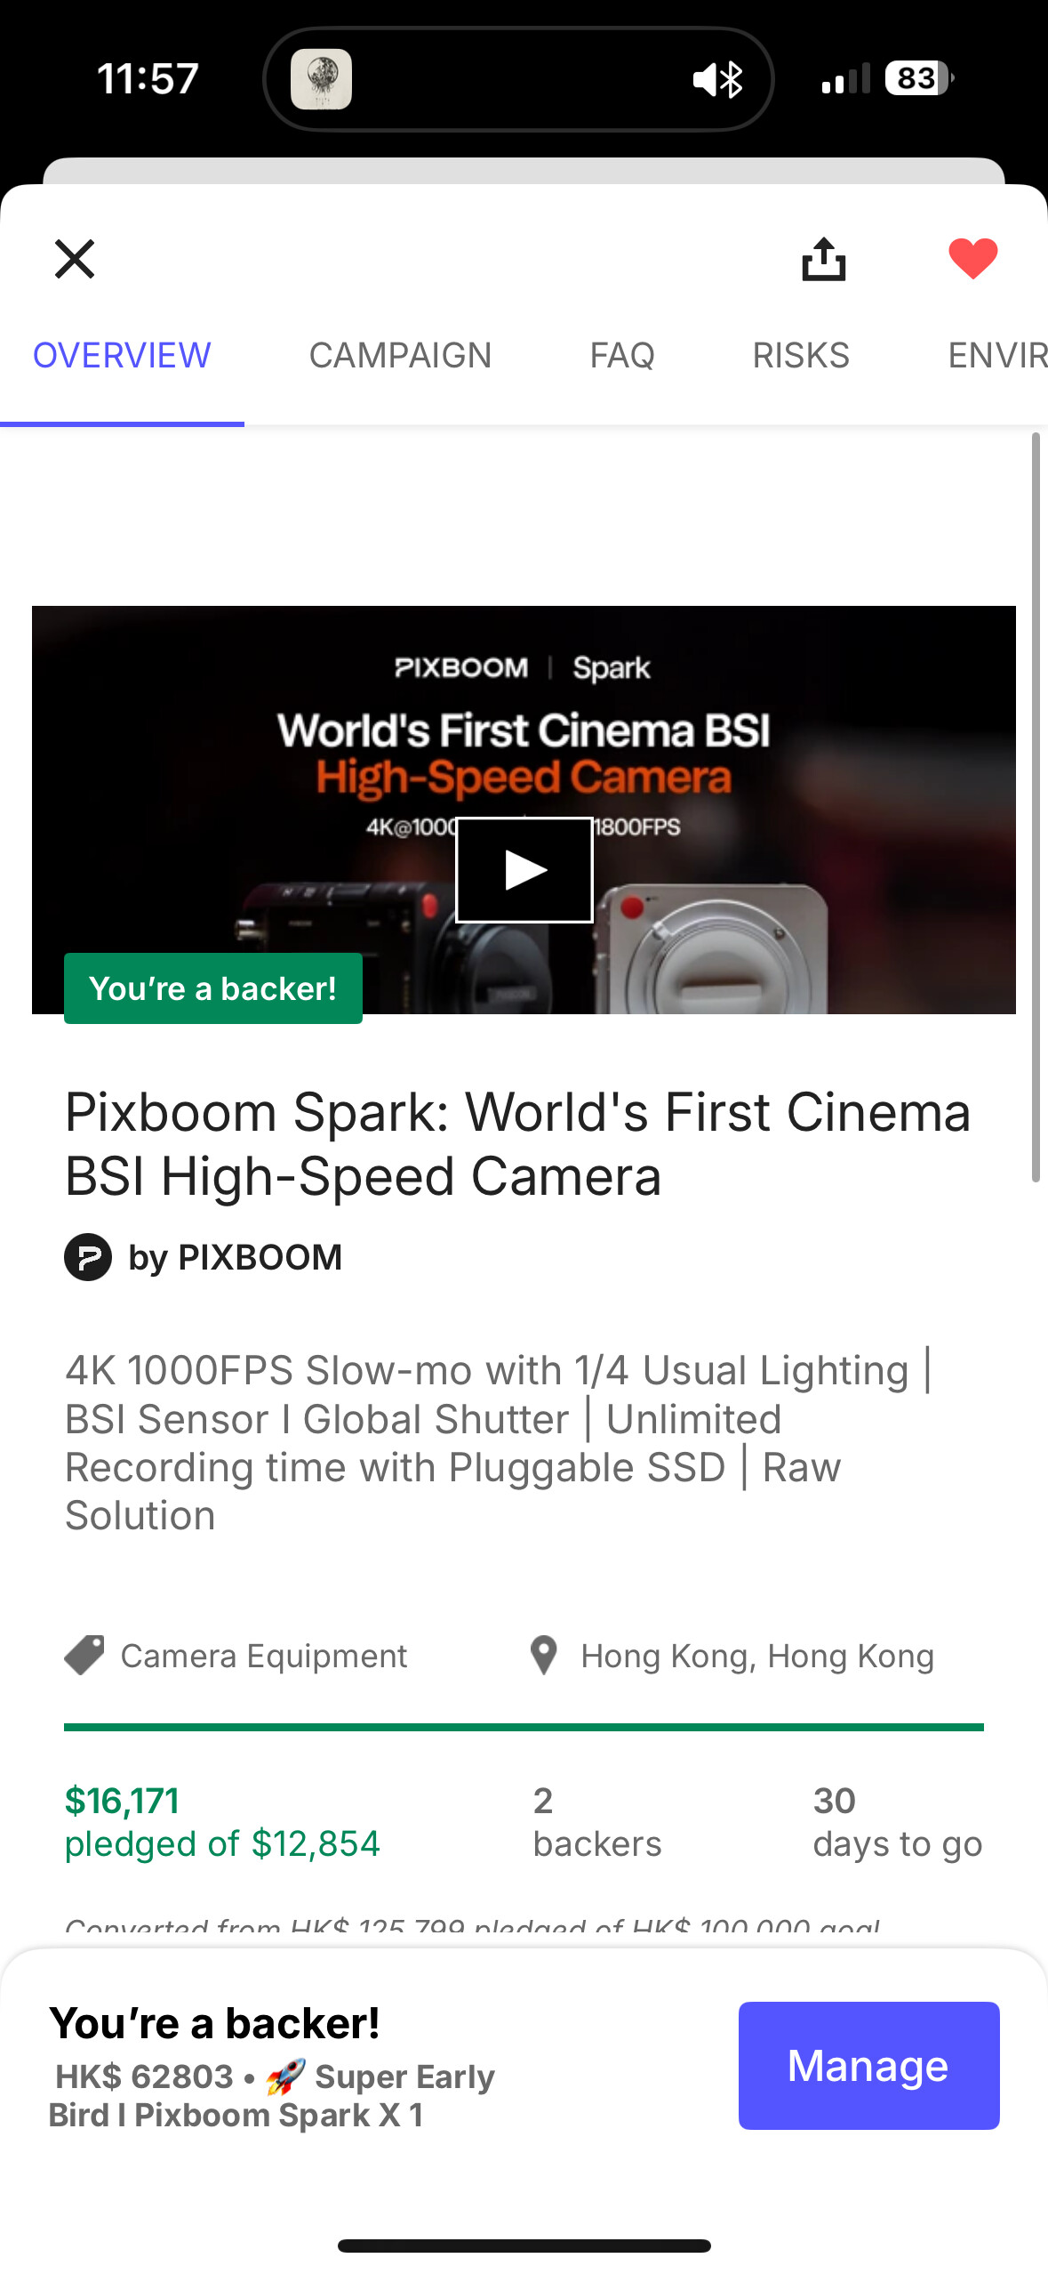Play the Pixboom Spark campaign video

(524, 869)
